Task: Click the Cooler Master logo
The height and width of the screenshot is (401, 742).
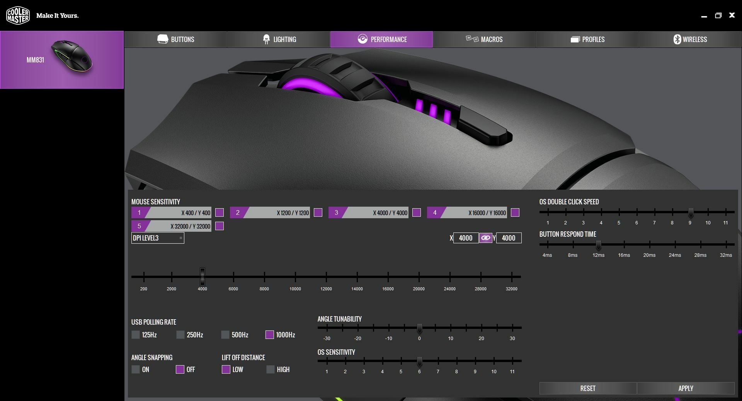Action: 18,15
